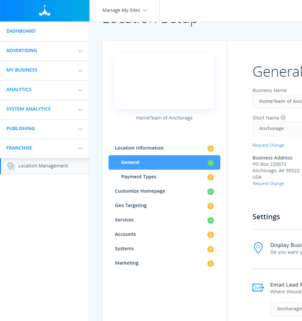Click the Business Name input field
302x321 pixels.
[x=277, y=101]
